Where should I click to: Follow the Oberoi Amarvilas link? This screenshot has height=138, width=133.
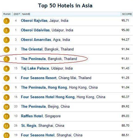(36, 40)
